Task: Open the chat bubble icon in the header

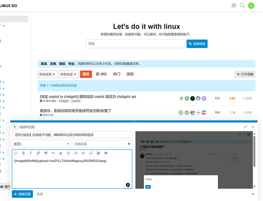Action: coord(234,6)
